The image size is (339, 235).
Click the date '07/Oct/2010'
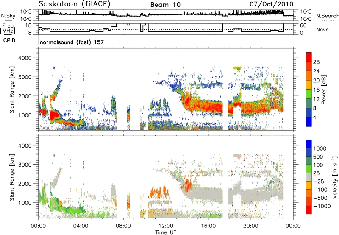[x=272, y=4]
